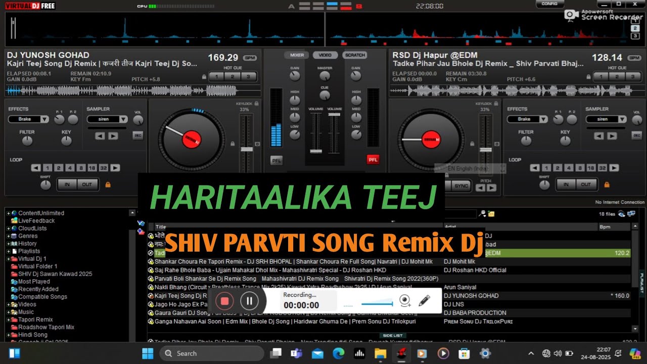Click mixer MASTER volume knob
The width and height of the screenshot is (647, 364).
[325, 76]
